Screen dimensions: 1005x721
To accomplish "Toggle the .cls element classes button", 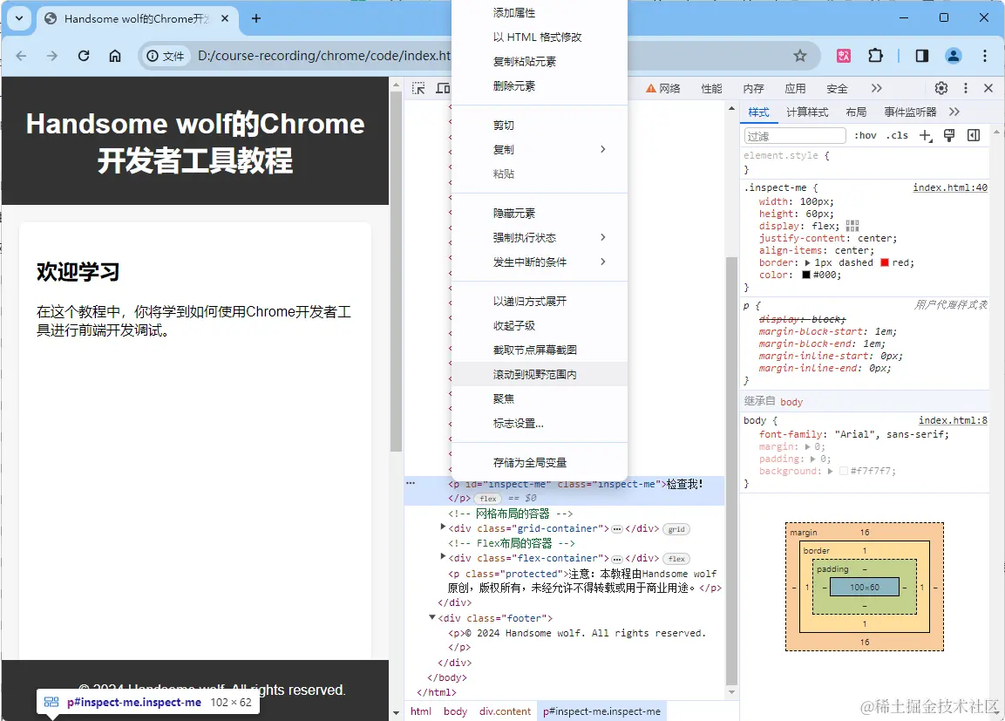I will click(897, 135).
